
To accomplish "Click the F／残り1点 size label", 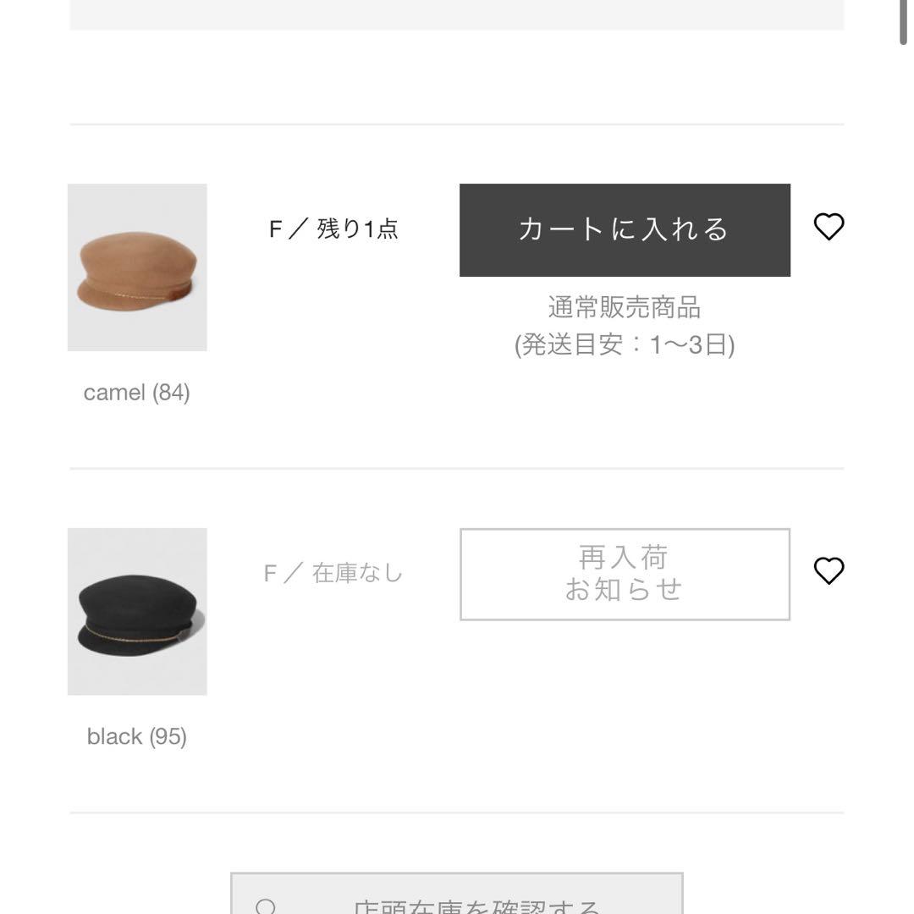I will point(335,228).
